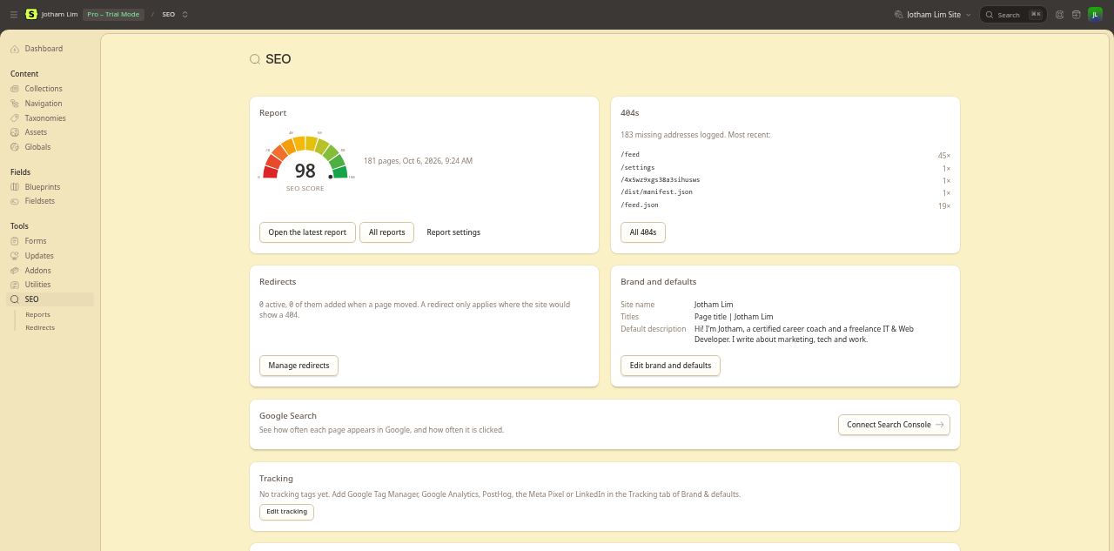1114x551 pixels.
Task: Click the Connect Search Console button
Action: [x=894, y=425]
